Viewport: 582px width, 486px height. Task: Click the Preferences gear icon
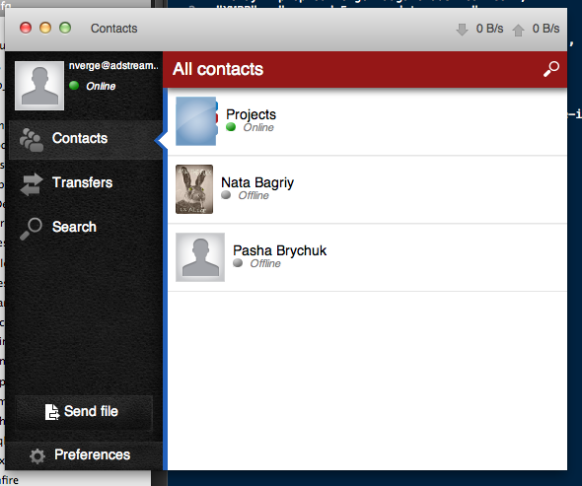point(37,456)
